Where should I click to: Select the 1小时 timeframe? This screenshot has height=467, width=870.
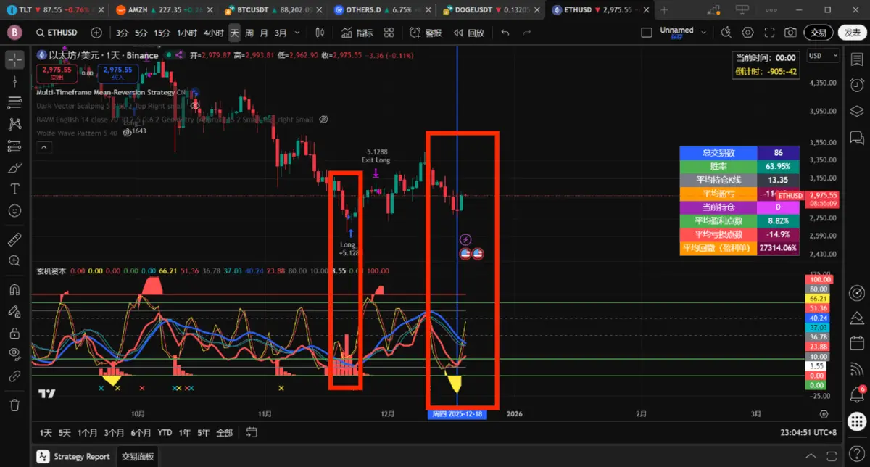pos(187,33)
